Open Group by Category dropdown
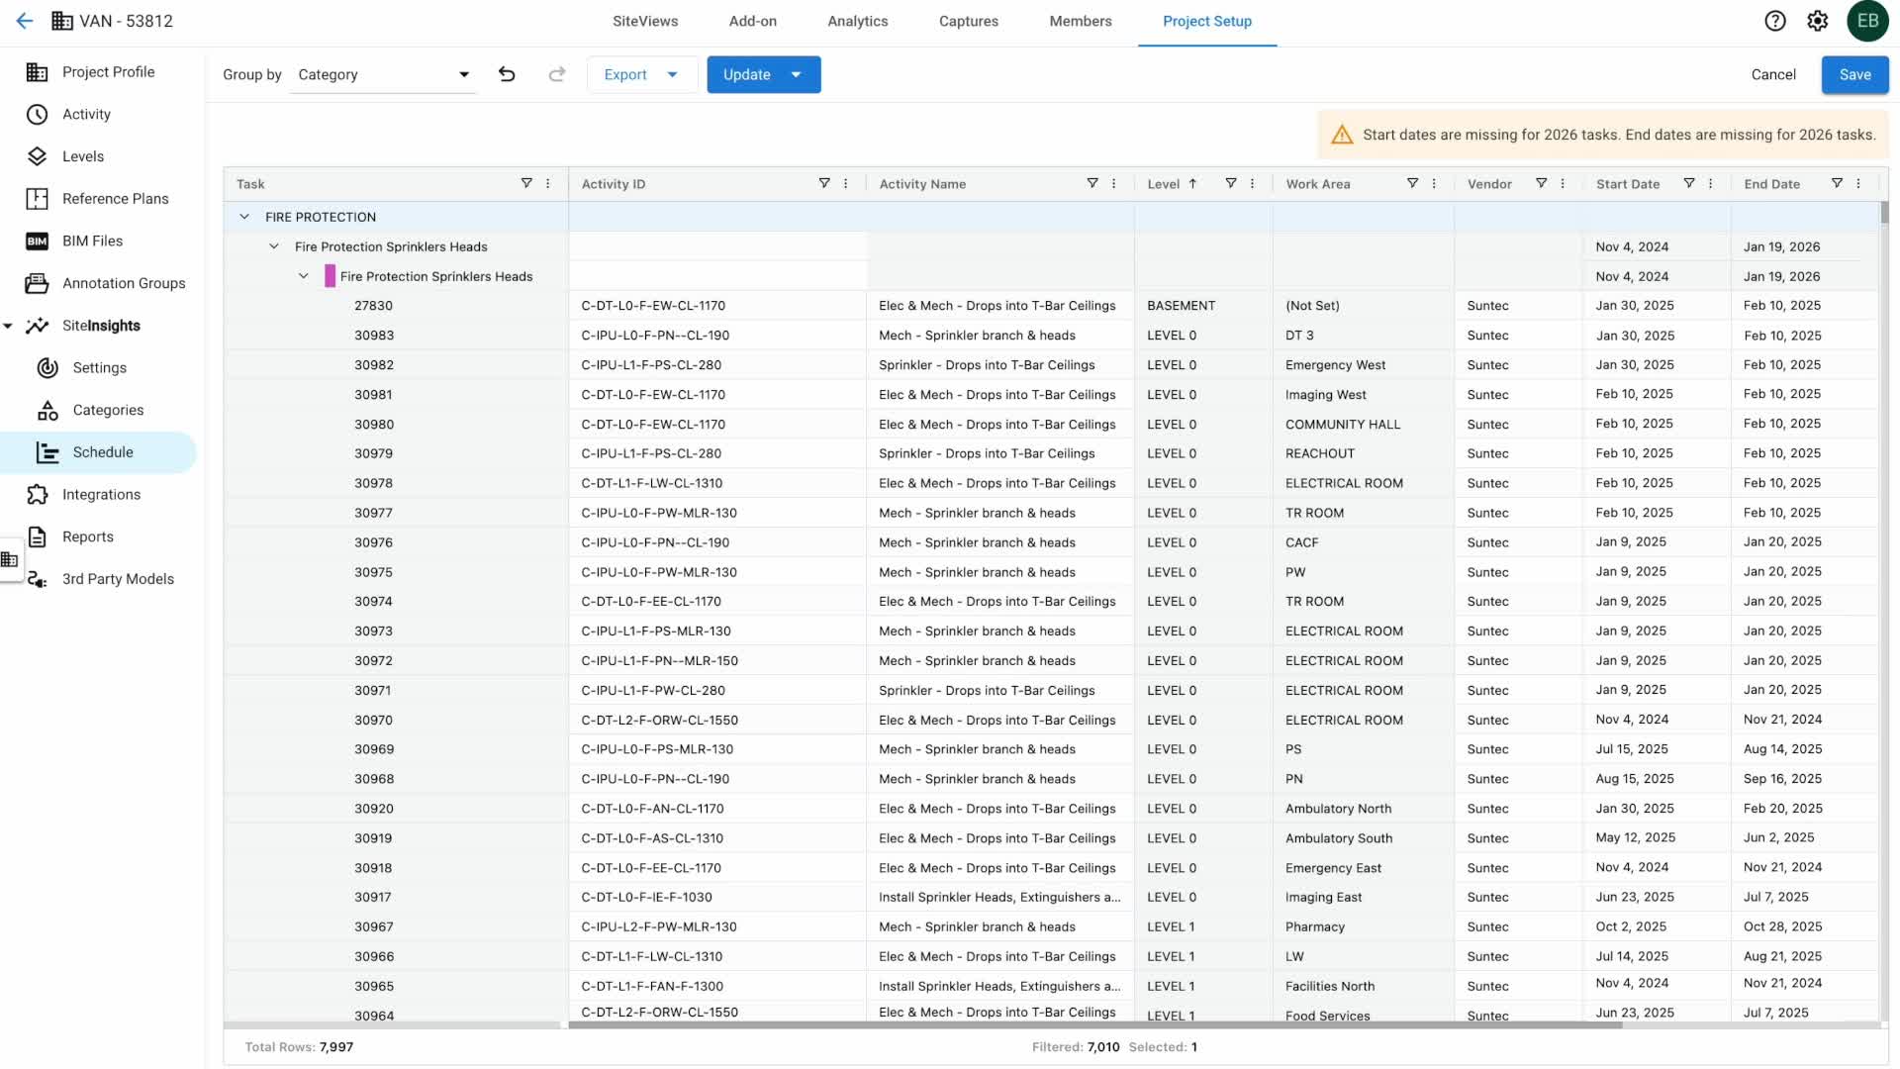The image size is (1900, 1069). (x=384, y=74)
